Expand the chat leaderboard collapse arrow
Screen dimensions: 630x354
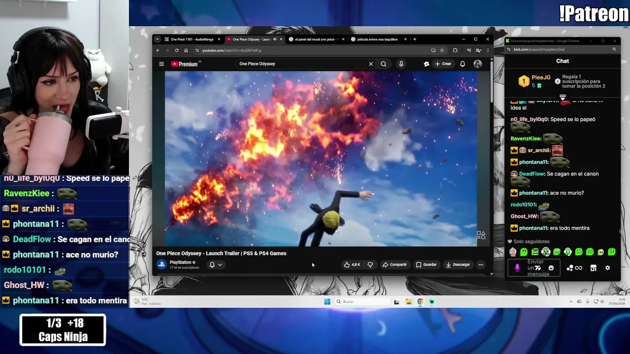click(563, 97)
